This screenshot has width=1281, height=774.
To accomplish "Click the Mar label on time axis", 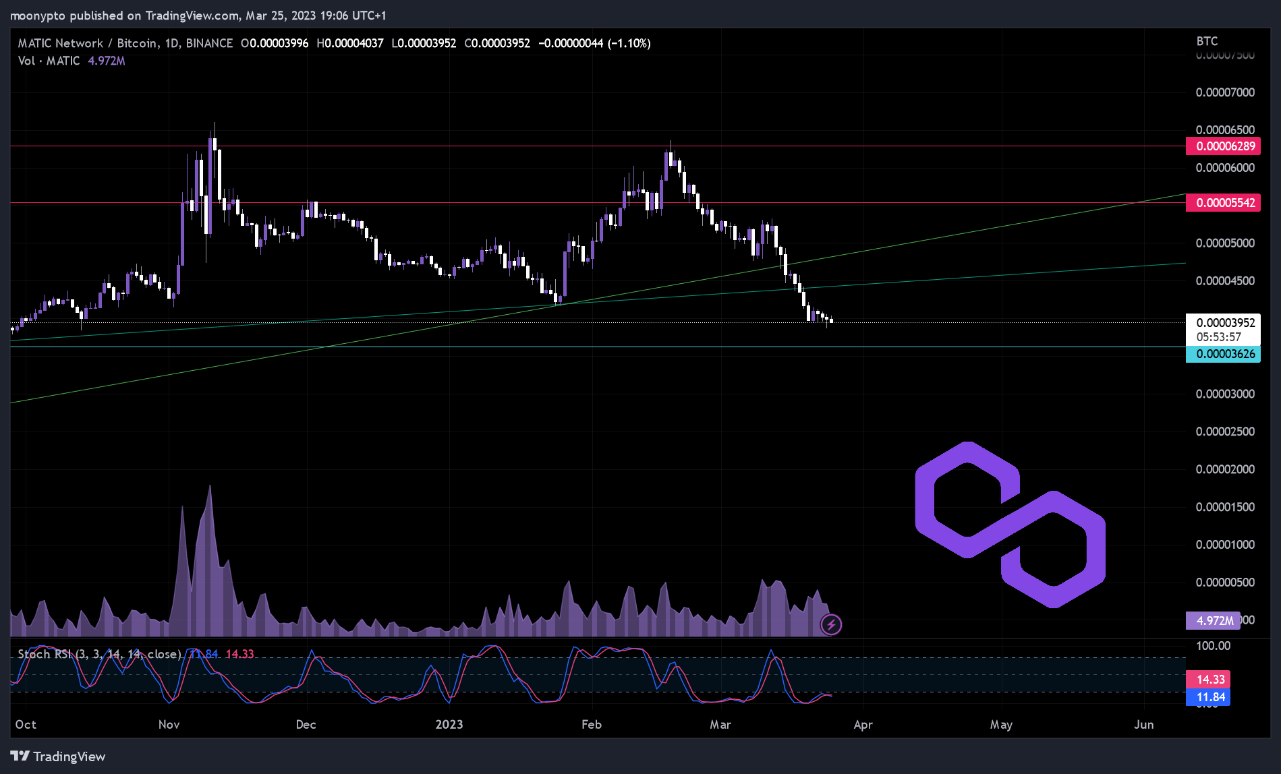I will pos(720,725).
